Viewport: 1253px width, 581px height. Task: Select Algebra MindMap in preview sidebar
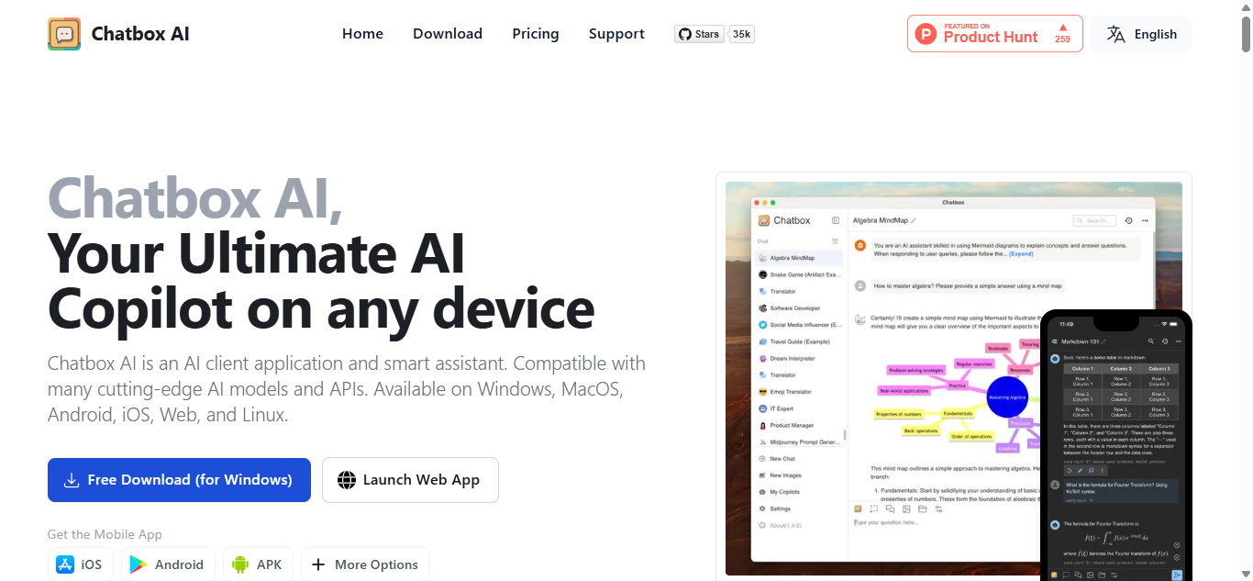[799, 258]
